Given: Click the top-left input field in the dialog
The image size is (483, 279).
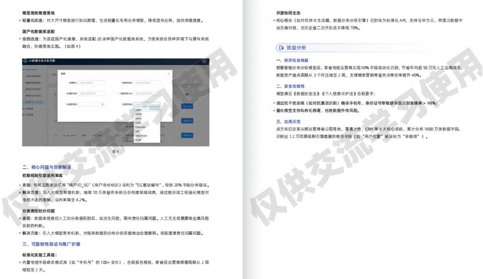Looking at the screenshot, I should click(91, 82).
